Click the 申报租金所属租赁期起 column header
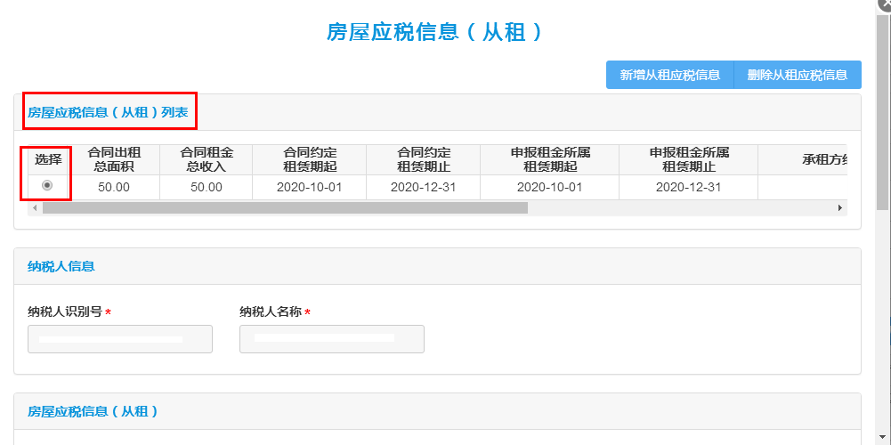 (x=549, y=159)
